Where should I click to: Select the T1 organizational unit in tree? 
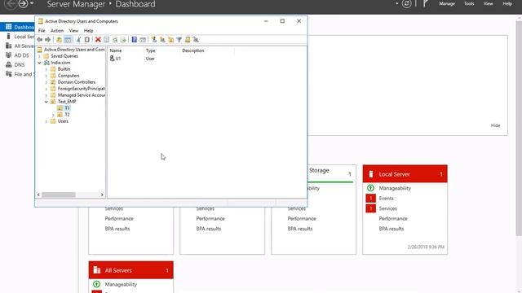[x=67, y=108]
